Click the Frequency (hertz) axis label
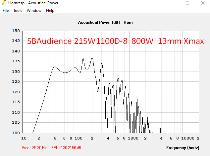 pyautogui.click(x=183, y=148)
